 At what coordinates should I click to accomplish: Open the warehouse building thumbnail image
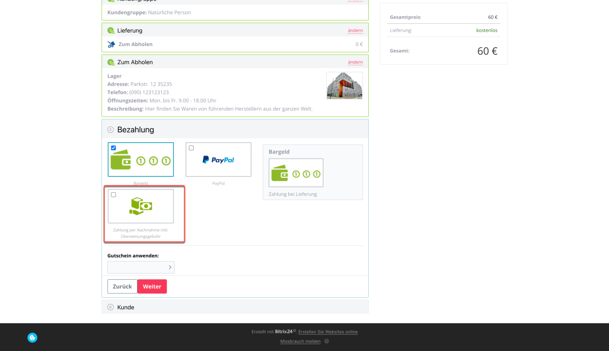pos(344,86)
